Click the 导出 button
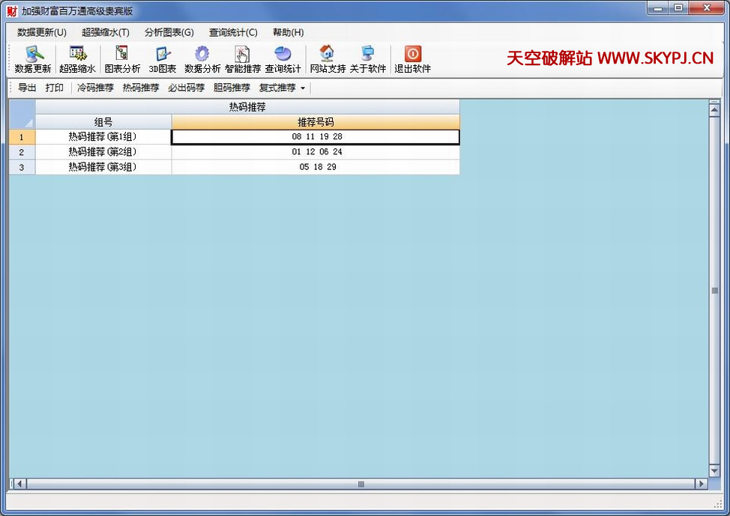This screenshot has height=516, width=730. [x=27, y=88]
